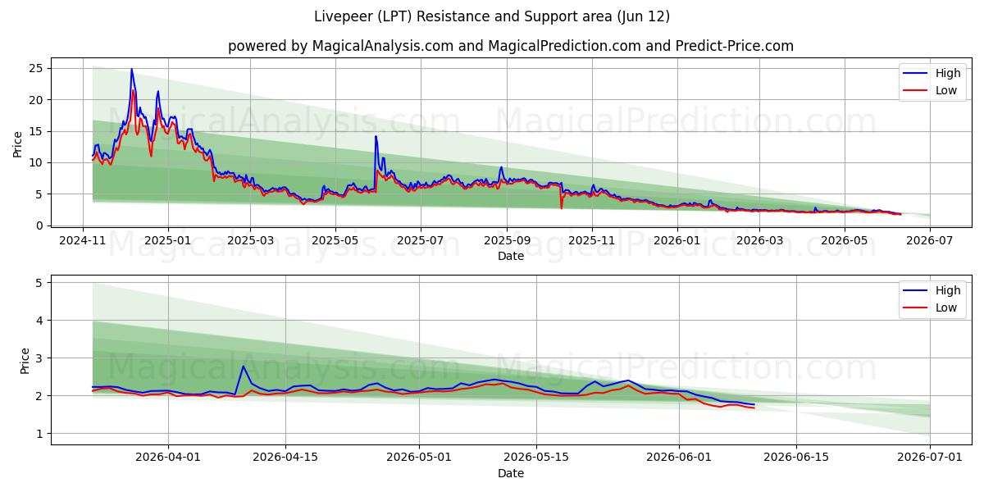Screen dimensions: 984x492
Task: Click the bottom chart 'Date' x-axis label
Action: point(511,474)
